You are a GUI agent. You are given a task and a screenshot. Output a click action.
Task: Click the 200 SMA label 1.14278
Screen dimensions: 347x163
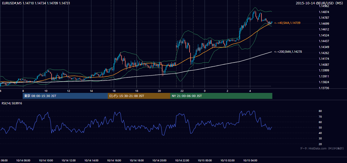pos(288,52)
